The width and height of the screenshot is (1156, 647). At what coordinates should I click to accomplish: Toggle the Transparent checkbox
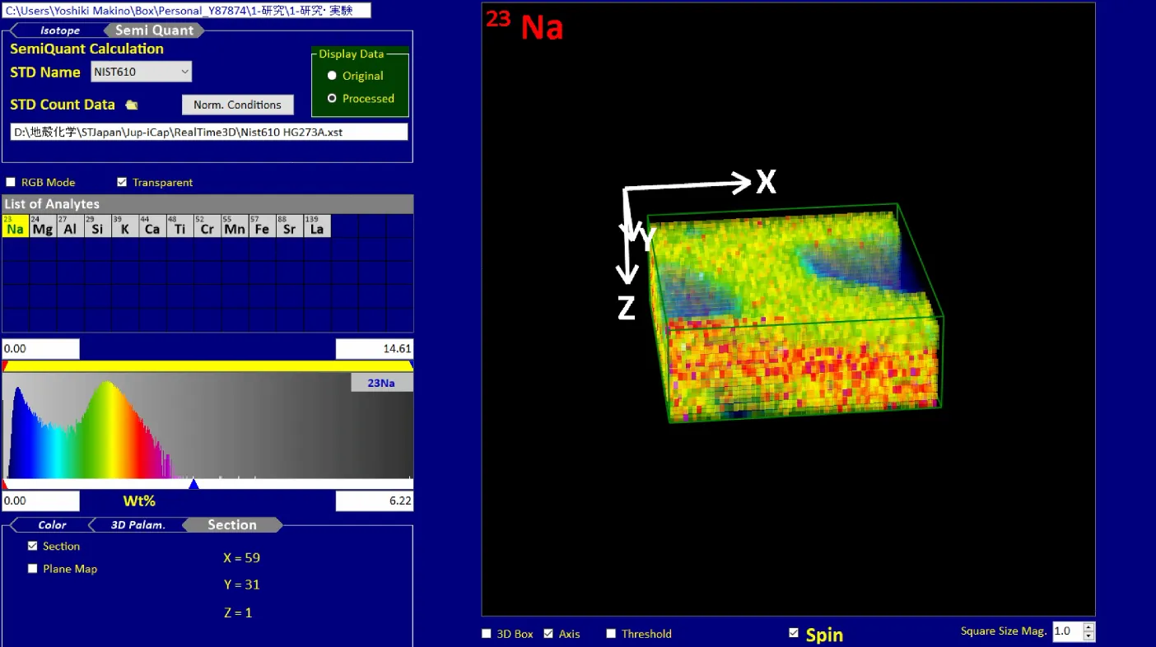point(122,183)
